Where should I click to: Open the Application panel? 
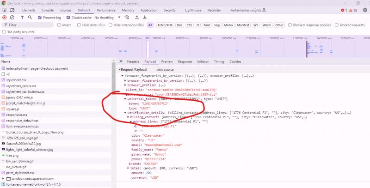[149, 10]
